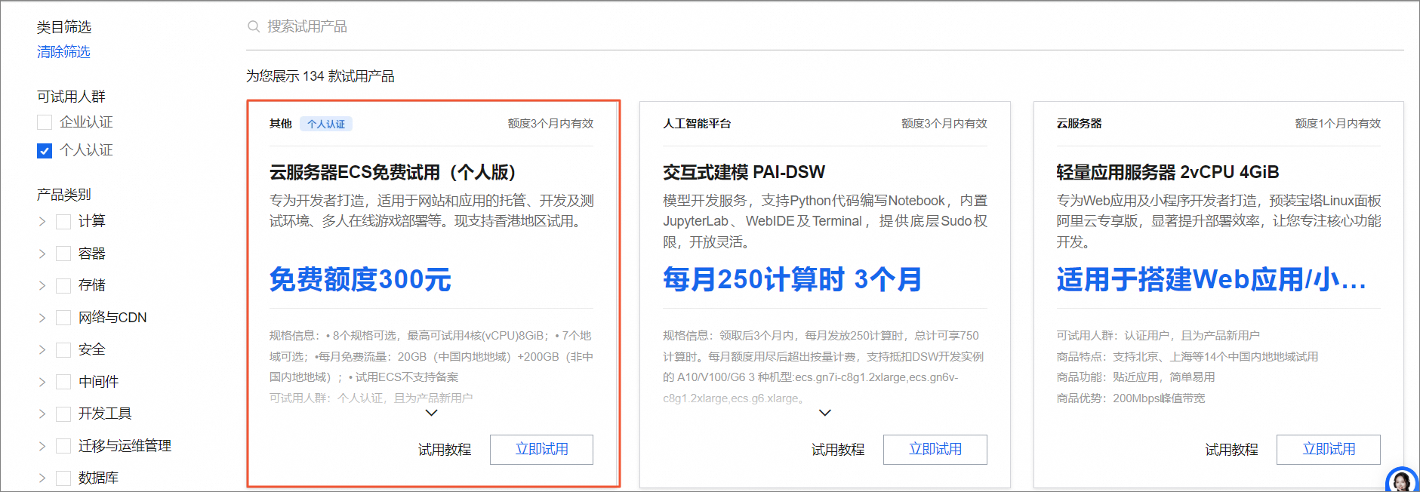Check the 迁移与运维管理 category checkbox
The width and height of the screenshot is (1420, 492).
coord(63,446)
